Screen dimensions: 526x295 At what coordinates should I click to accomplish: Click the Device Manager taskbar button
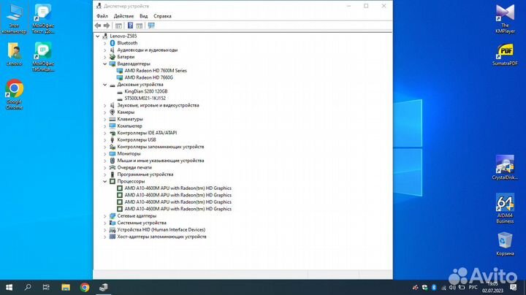pyautogui.click(x=104, y=287)
